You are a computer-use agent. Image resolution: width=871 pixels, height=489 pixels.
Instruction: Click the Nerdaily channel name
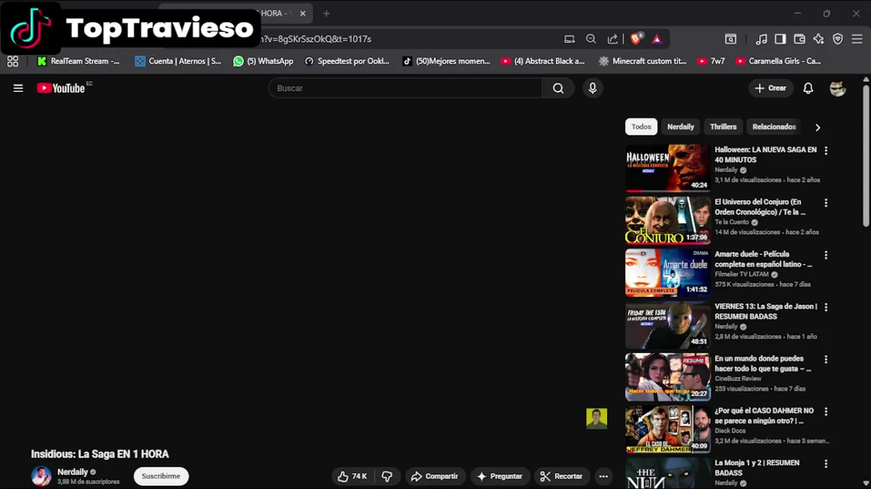(x=73, y=472)
